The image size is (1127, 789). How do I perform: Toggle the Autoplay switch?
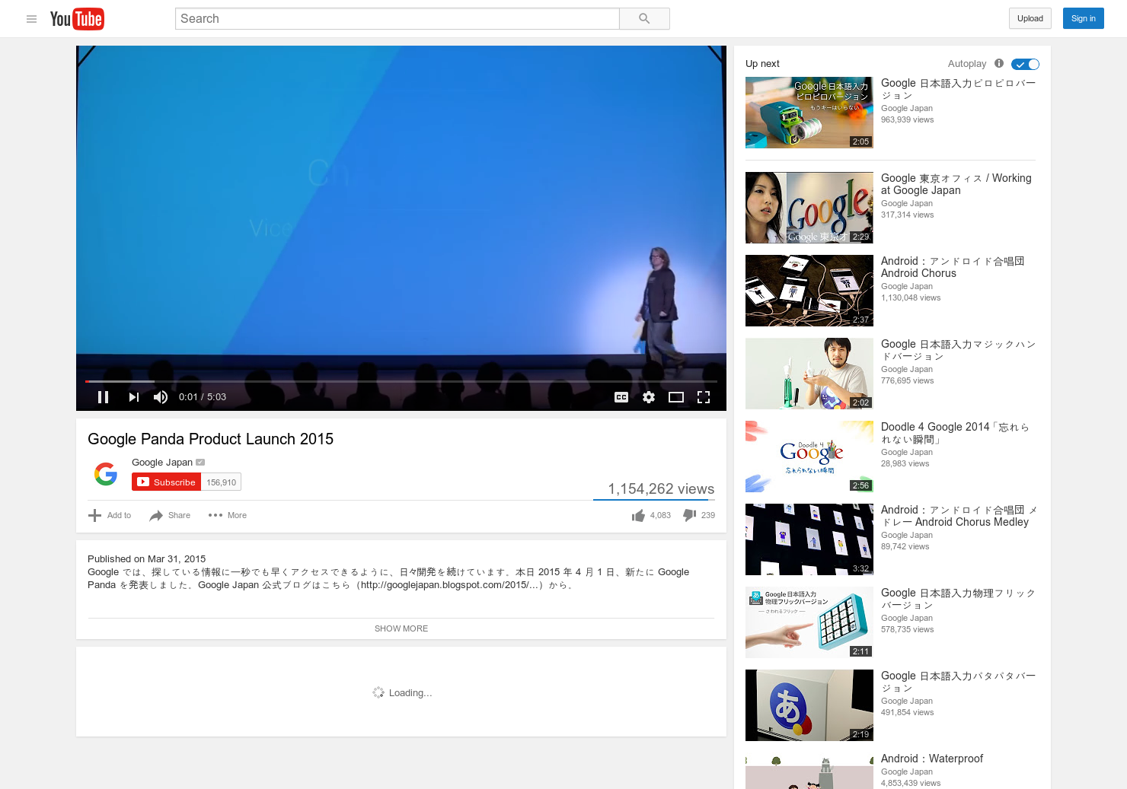(x=1025, y=65)
